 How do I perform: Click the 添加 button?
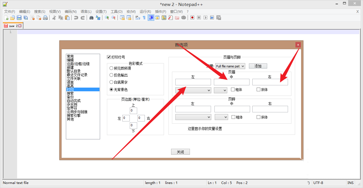pos(257,66)
